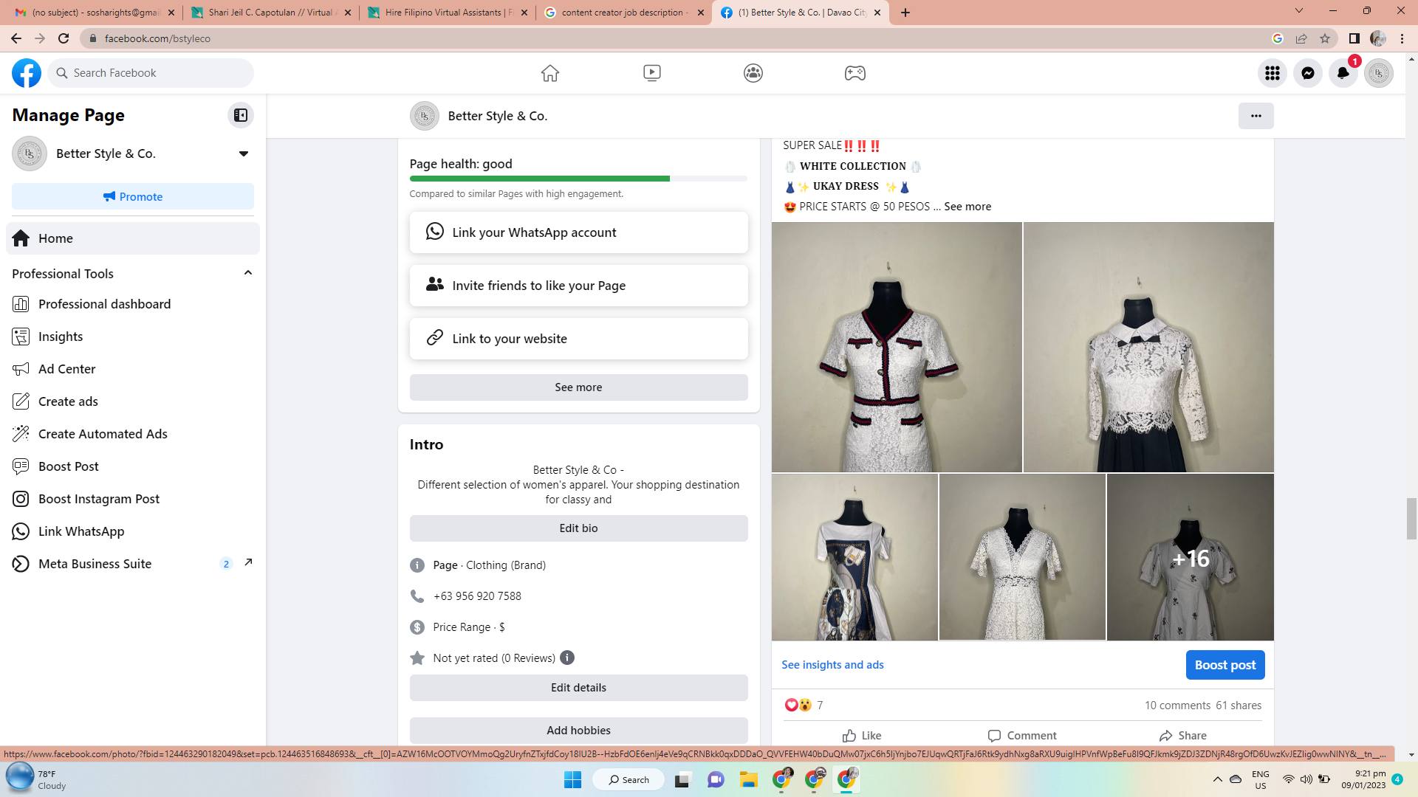Open the notifications bell
This screenshot has height=797, width=1418.
tap(1343, 73)
